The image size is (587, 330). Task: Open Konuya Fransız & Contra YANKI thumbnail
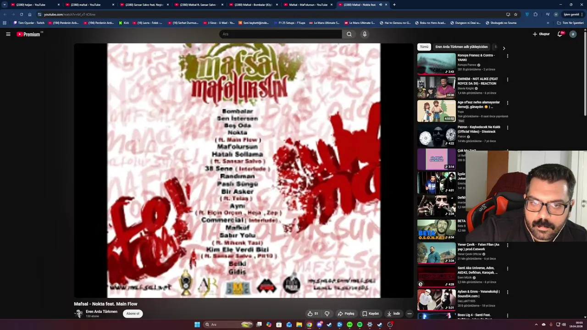tap(437, 64)
